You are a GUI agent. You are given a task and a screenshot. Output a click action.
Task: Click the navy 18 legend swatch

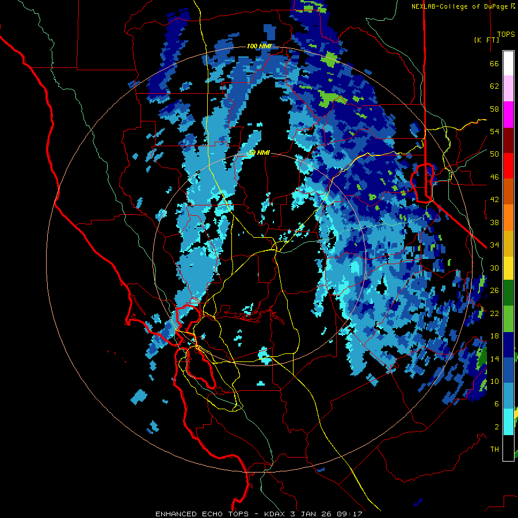pos(508,345)
